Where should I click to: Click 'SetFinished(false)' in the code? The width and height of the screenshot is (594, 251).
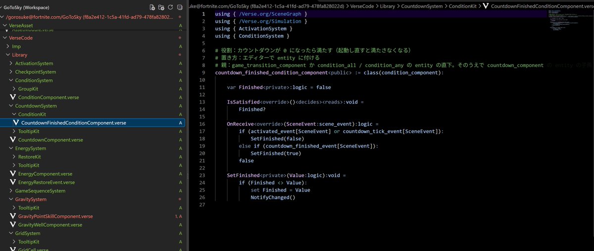tap(277, 139)
